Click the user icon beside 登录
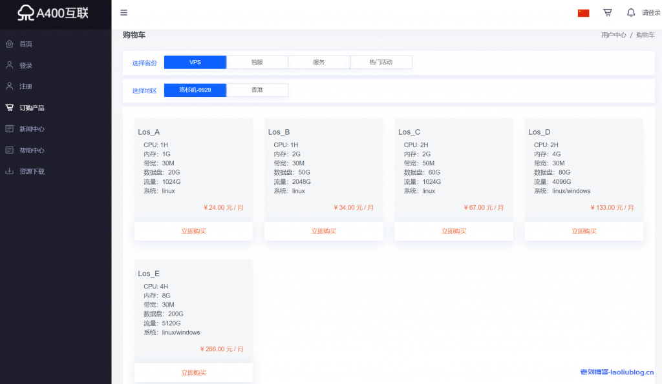 coord(9,65)
